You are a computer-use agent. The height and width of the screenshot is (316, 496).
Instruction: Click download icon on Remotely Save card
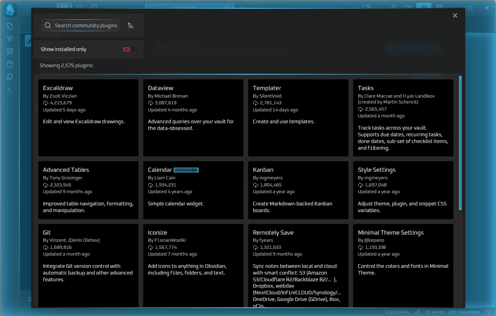click(x=256, y=247)
